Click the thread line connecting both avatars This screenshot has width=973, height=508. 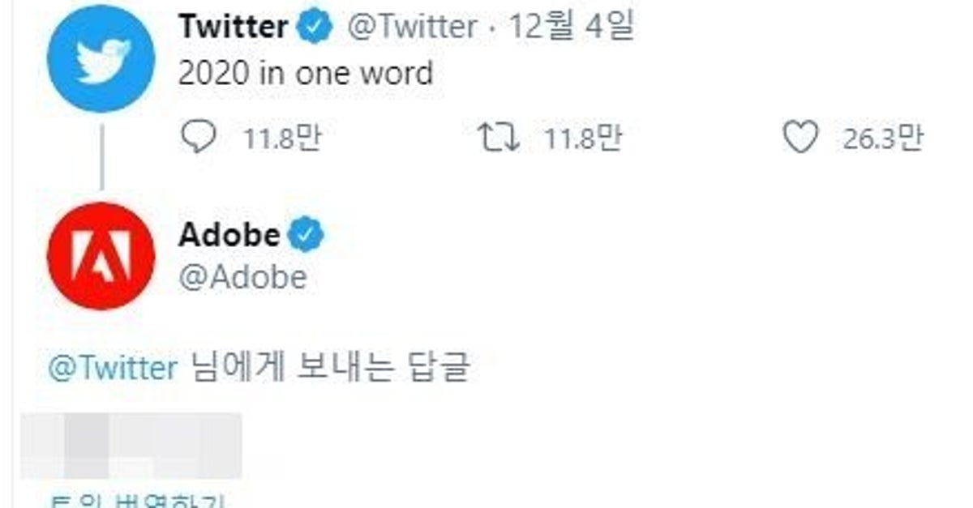(101, 158)
